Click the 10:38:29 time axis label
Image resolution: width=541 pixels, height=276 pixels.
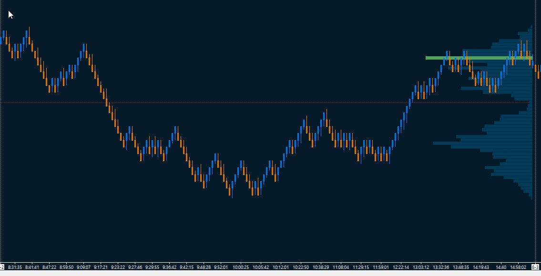321,267
